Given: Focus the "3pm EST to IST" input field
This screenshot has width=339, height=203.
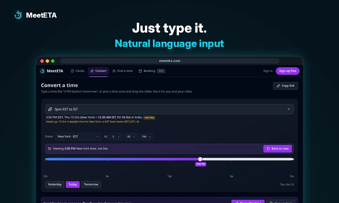Looking at the screenshot, I should click(x=169, y=109).
